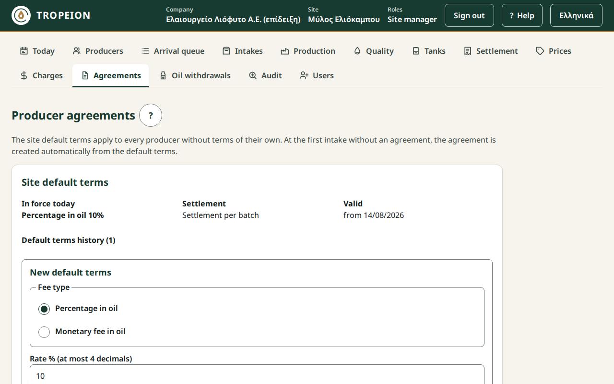Screen dimensions: 614x384
Task: Select the Monetary fee in oil option
Action: (44, 332)
